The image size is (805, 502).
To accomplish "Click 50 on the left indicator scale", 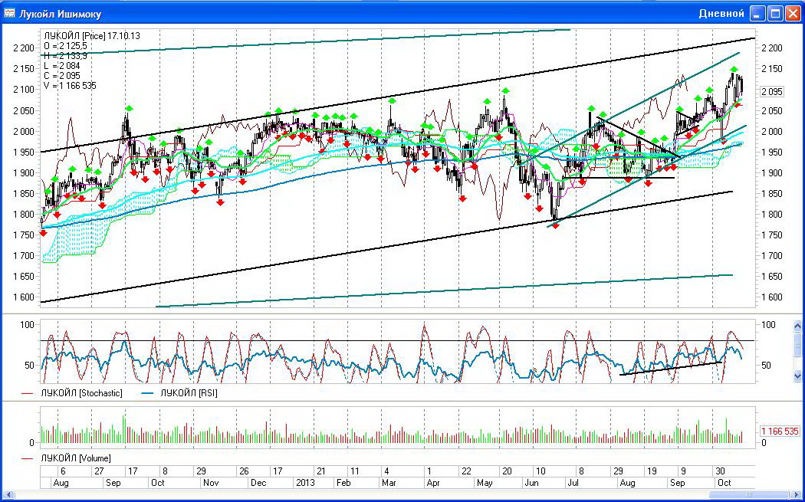I will point(28,366).
